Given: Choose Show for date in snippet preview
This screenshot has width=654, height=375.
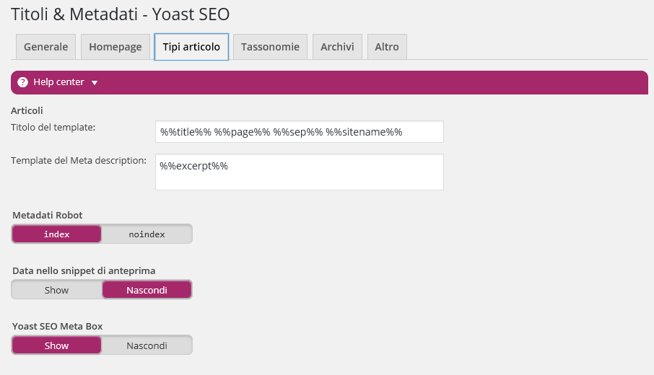Looking at the screenshot, I should 57,290.
